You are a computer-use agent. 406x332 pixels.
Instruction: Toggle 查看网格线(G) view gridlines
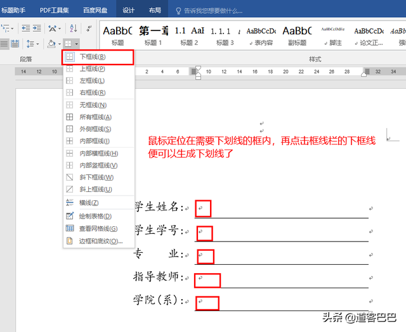coord(98,229)
